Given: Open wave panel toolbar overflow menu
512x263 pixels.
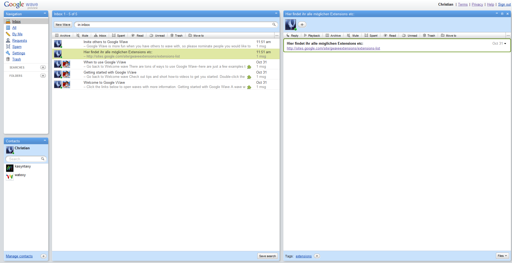Looking at the screenshot, I should coord(508,36).
